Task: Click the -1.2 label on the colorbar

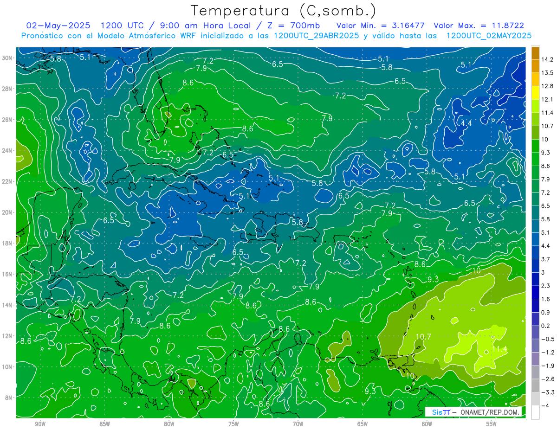Action: click(x=547, y=352)
